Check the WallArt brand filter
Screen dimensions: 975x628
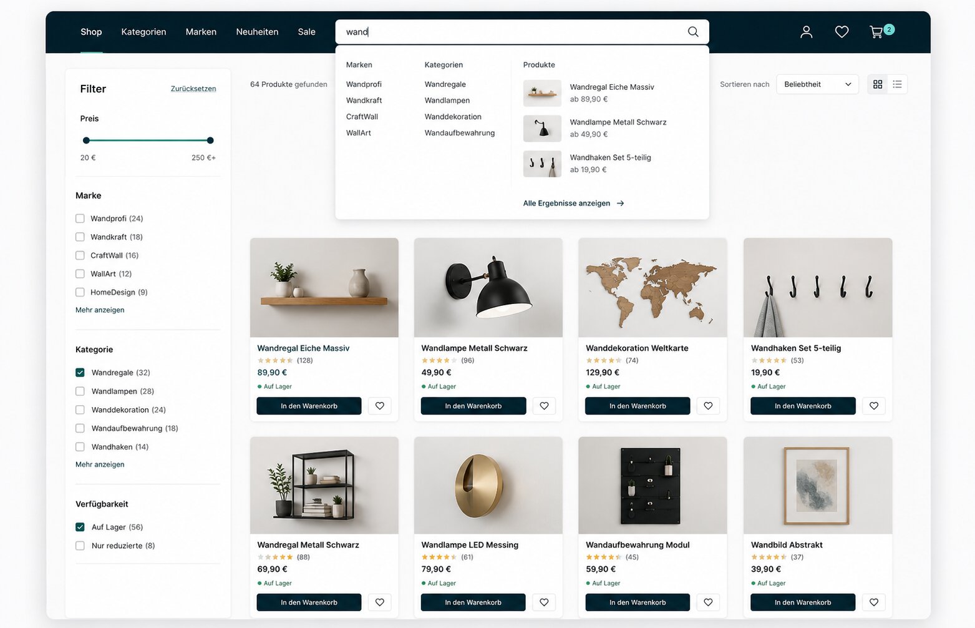coord(80,274)
